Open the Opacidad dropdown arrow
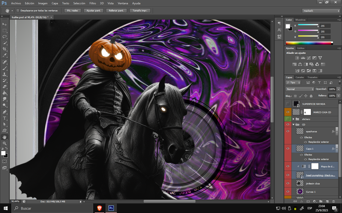Screen dimensions: 342x213 tap(338, 89)
